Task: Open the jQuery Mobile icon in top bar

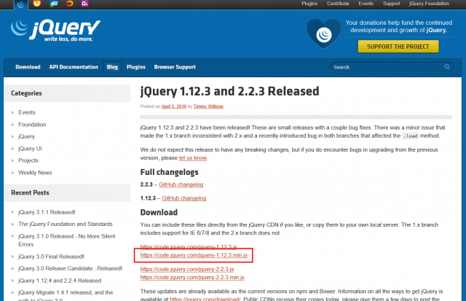Action: click(53, 4)
